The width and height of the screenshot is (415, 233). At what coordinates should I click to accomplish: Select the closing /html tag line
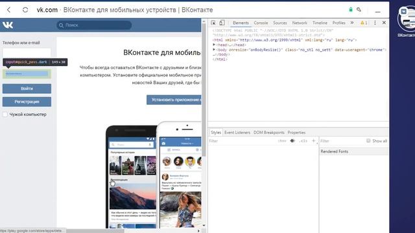tap(220, 60)
